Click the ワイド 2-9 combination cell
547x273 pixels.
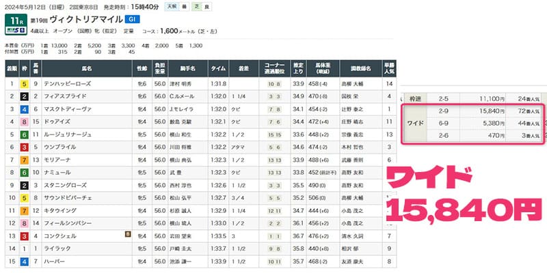coord(444,111)
